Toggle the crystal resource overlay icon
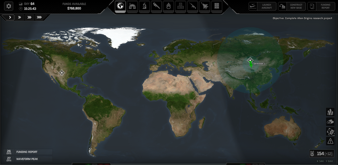 pos(330,112)
